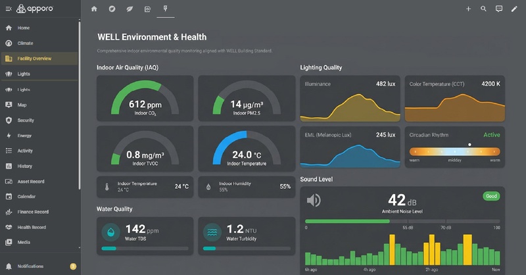The width and height of the screenshot is (526, 275).
Task: Open the Indoor CO2 612 ppm gauge
Action: pyautogui.click(x=145, y=98)
